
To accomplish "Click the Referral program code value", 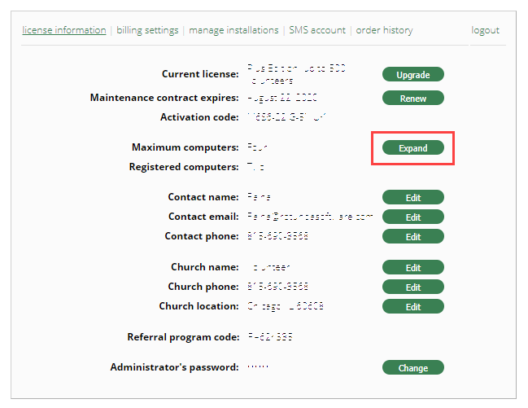I will (270, 337).
